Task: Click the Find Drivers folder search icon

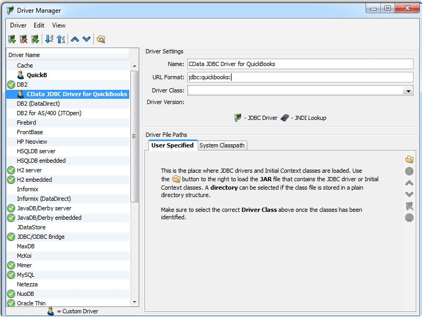Action: [x=101, y=39]
